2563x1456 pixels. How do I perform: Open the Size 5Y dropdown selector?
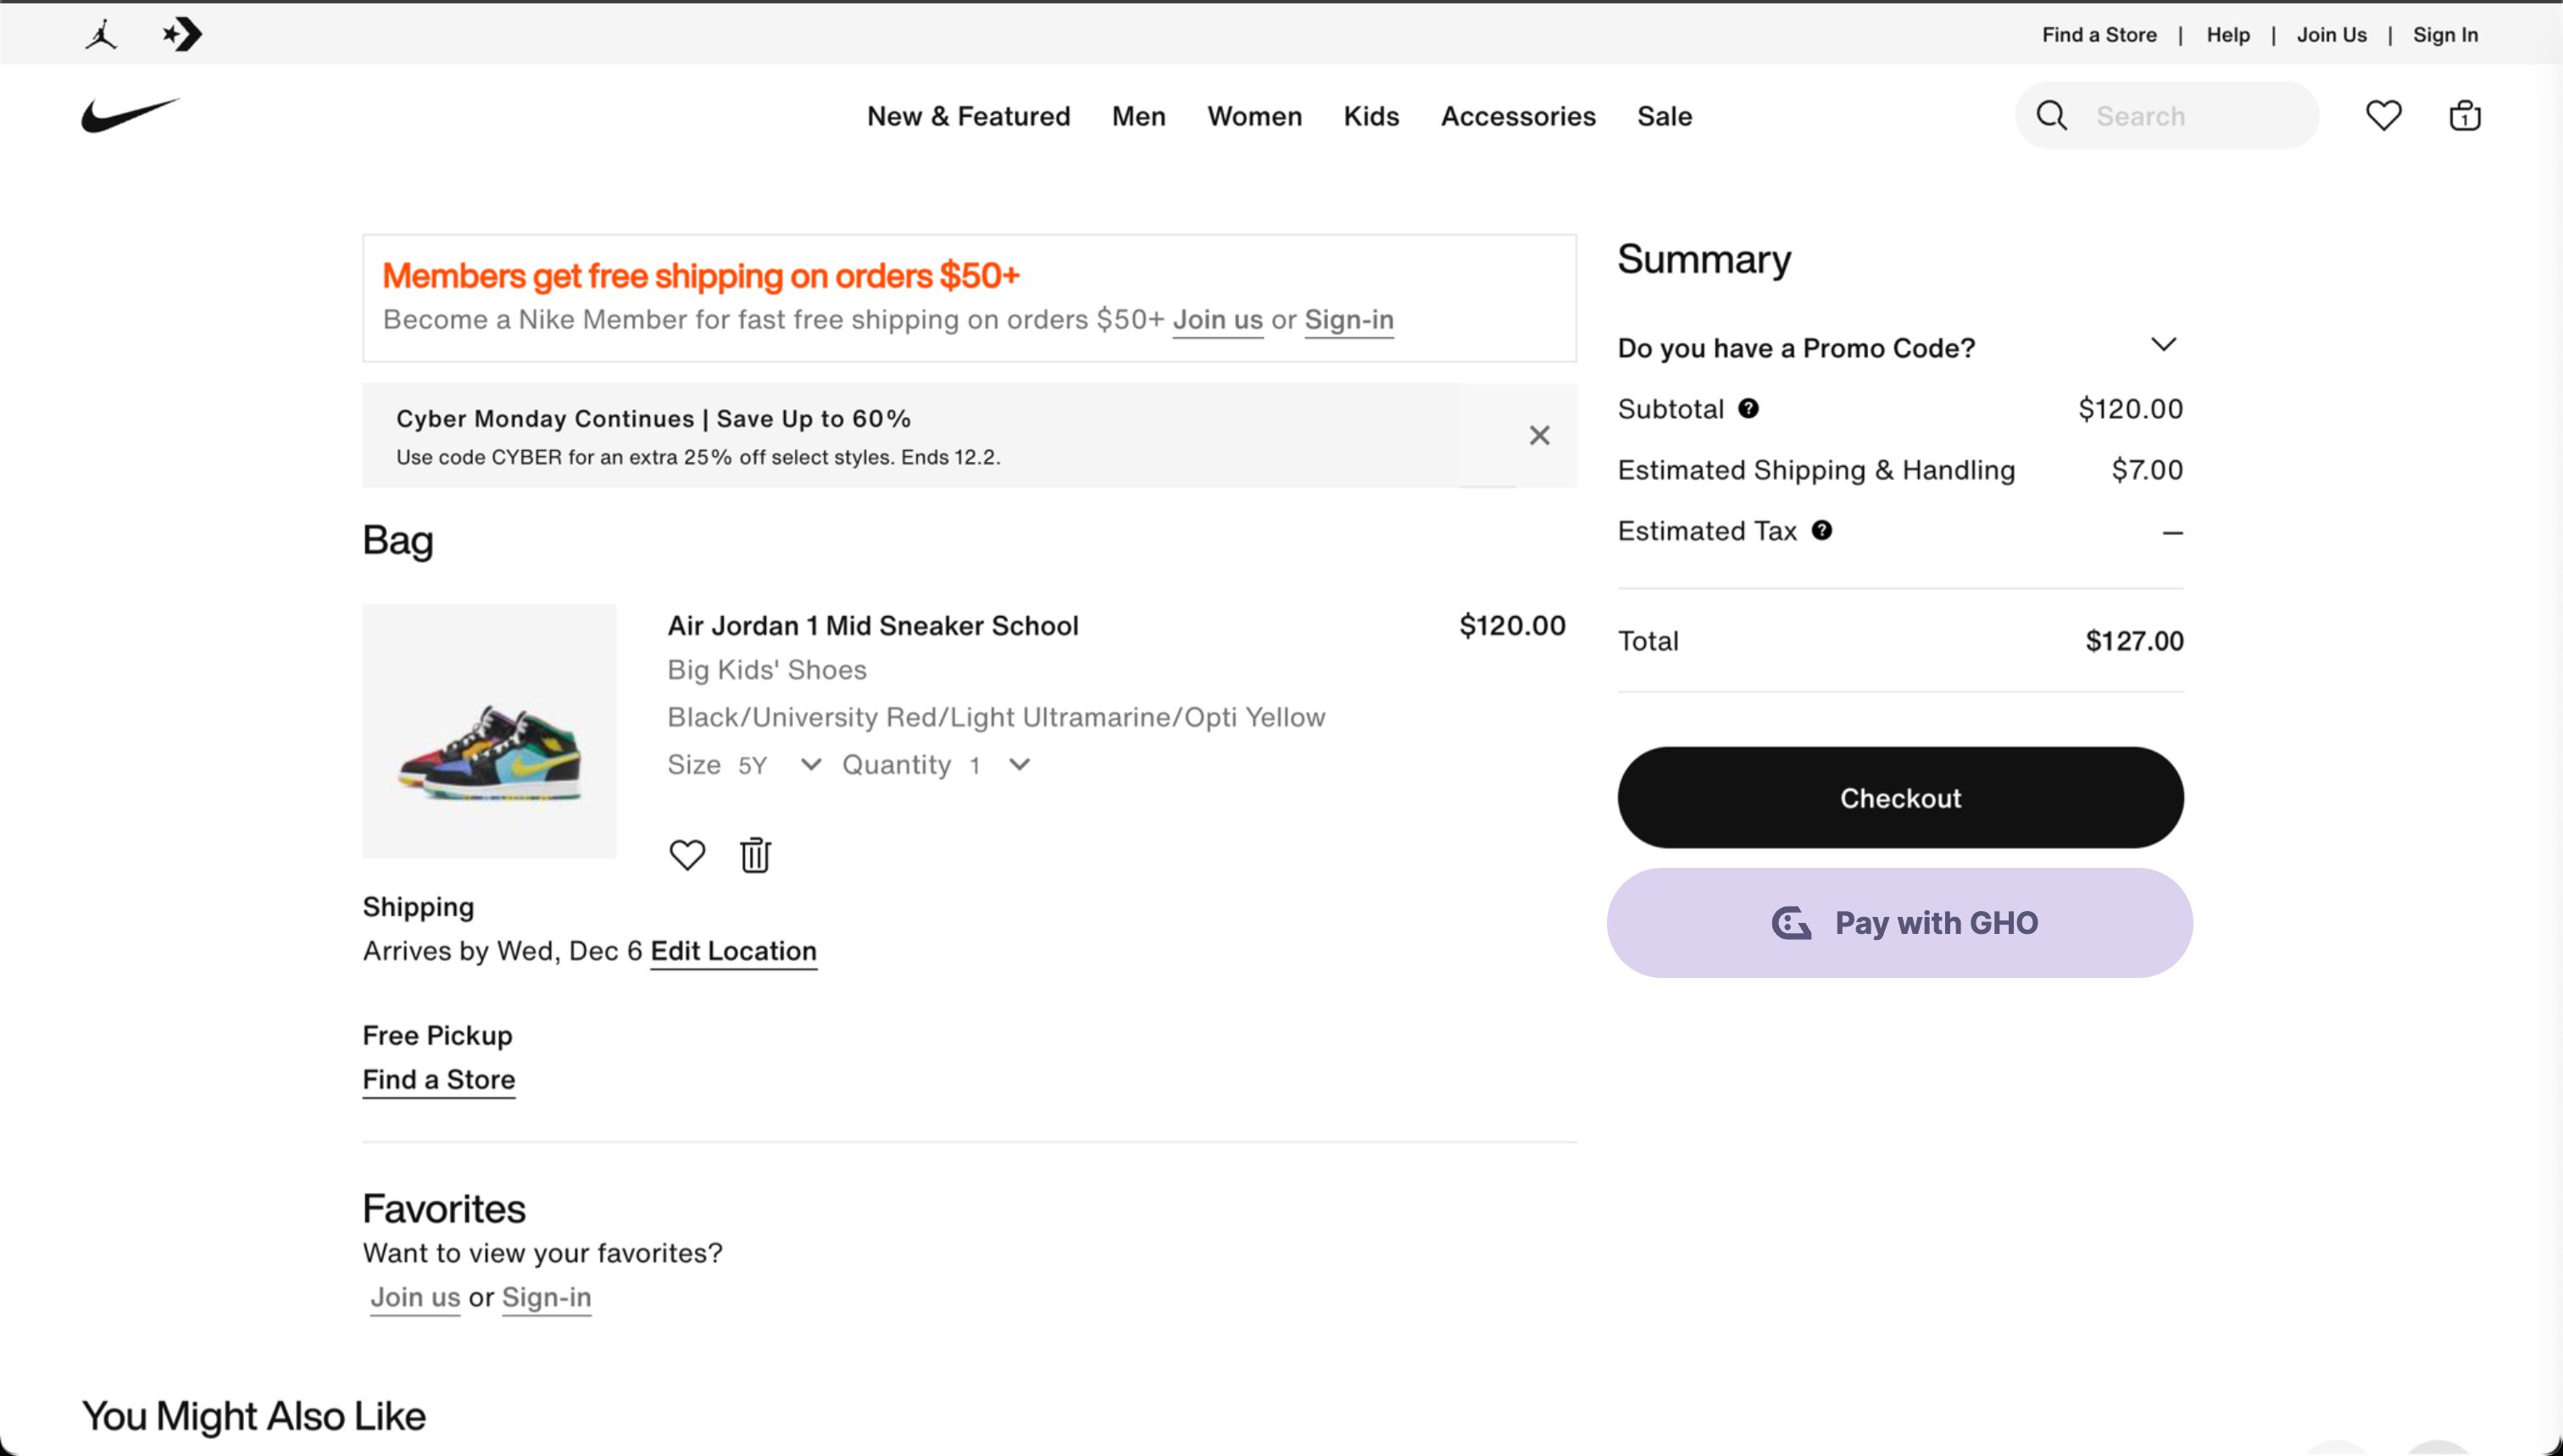point(776,764)
